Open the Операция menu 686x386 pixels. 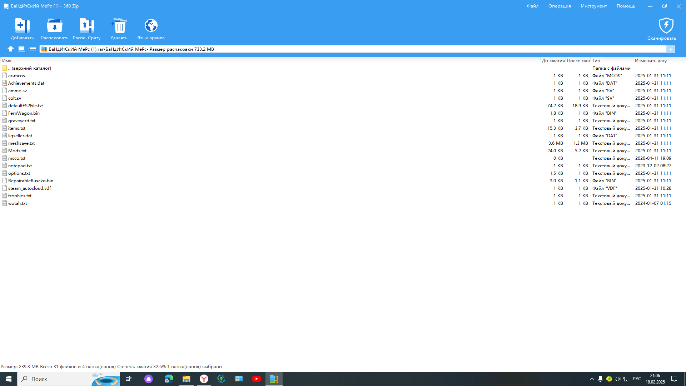560,6
